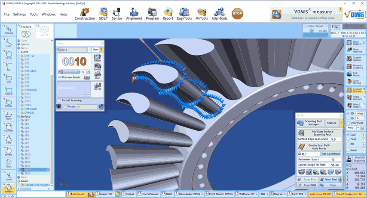Click FINISH icon in Curve dialog
This screenshot has width=367, height=198.
[x=98, y=58]
